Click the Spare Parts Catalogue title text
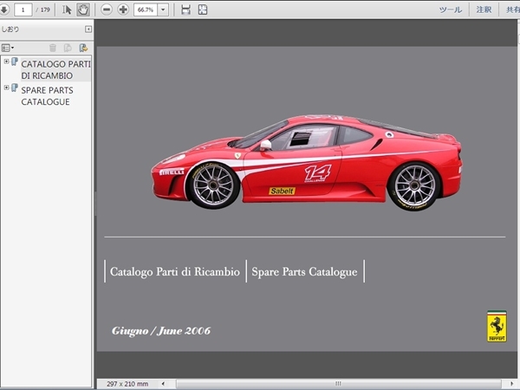The image size is (520, 390). pos(304,271)
